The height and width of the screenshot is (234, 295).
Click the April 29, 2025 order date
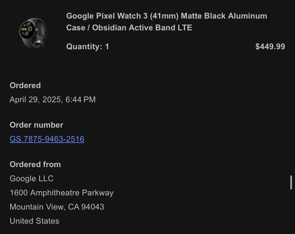pos(35,100)
